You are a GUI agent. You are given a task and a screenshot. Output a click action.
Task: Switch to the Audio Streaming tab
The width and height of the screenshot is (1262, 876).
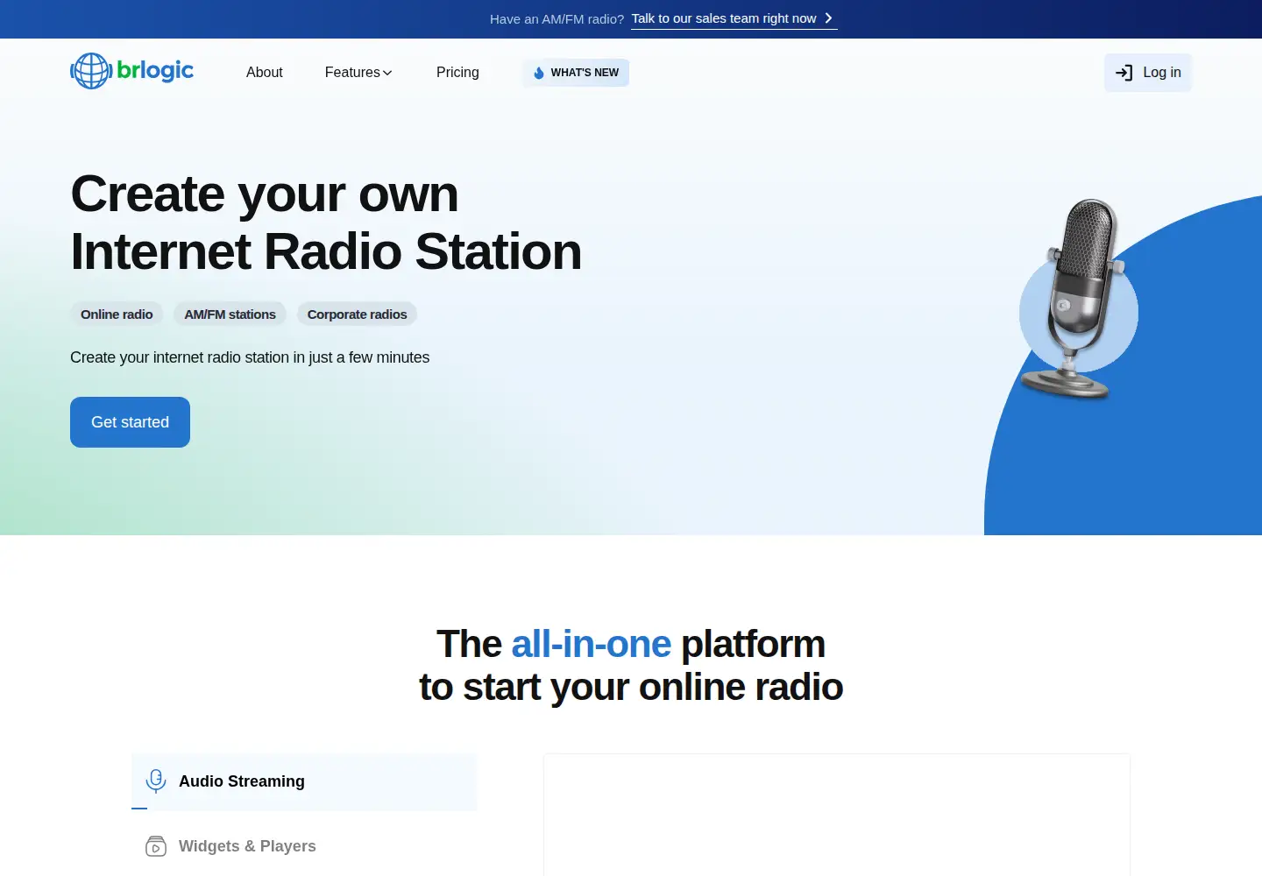click(x=304, y=781)
